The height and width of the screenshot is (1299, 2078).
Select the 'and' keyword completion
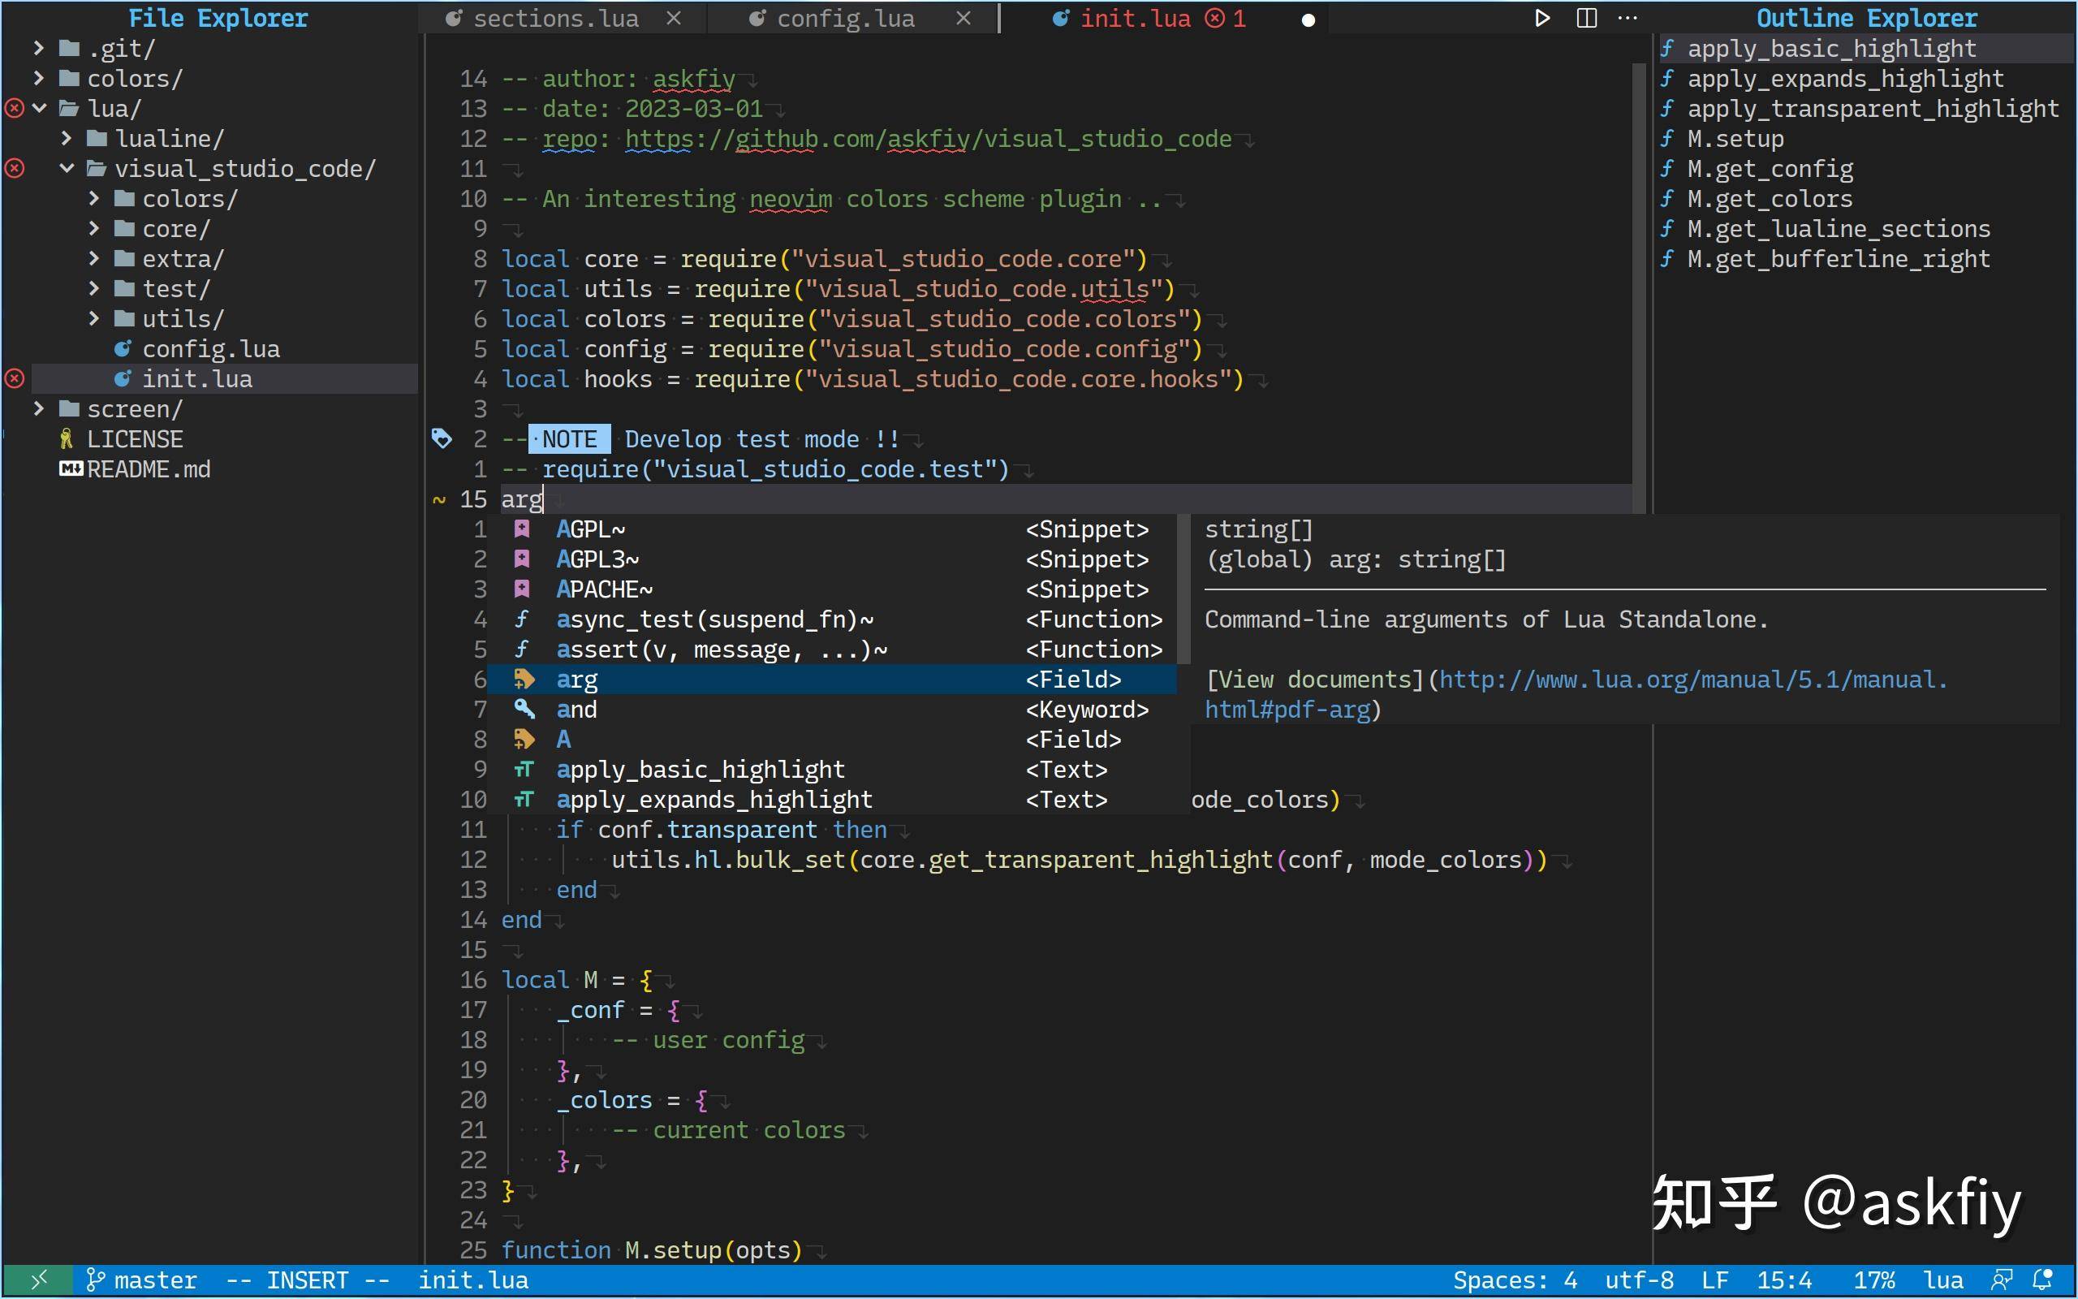831,710
